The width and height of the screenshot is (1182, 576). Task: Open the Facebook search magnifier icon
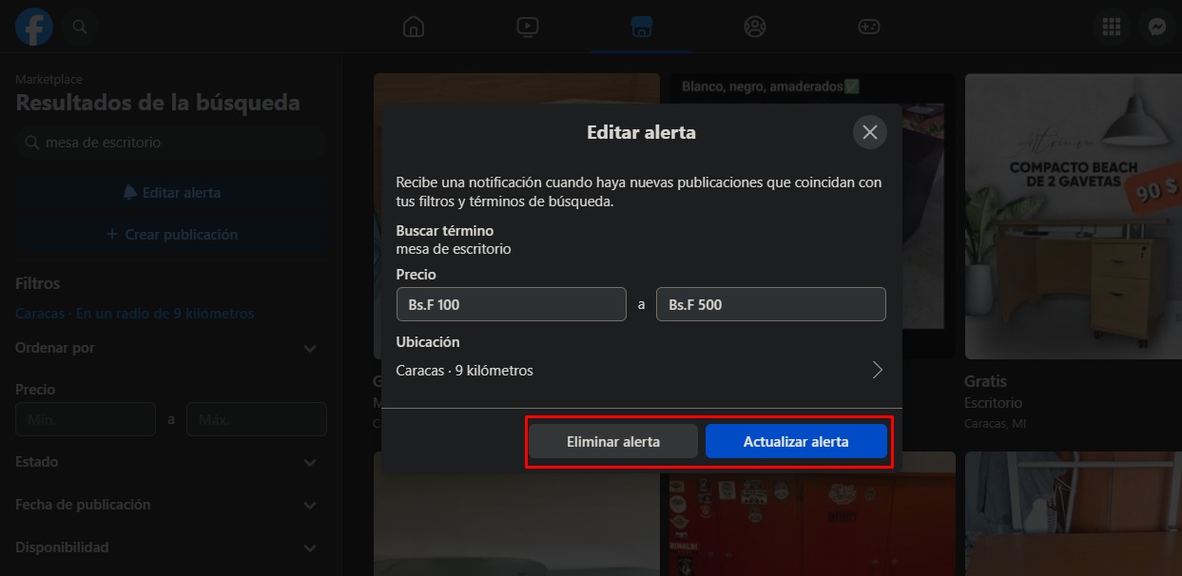[x=80, y=27]
